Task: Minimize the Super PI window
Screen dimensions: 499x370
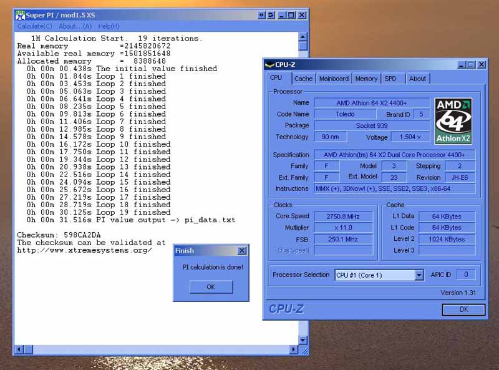Action: coord(282,15)
